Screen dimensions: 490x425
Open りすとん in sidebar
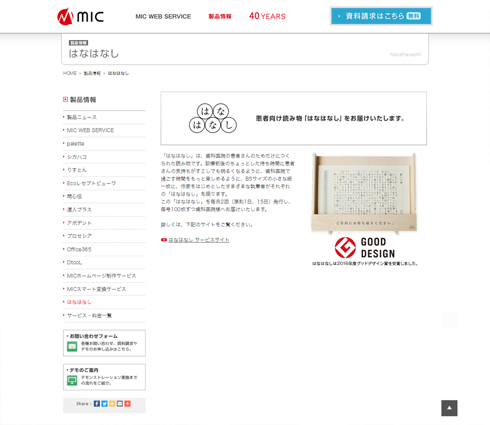tap(77, 170)
